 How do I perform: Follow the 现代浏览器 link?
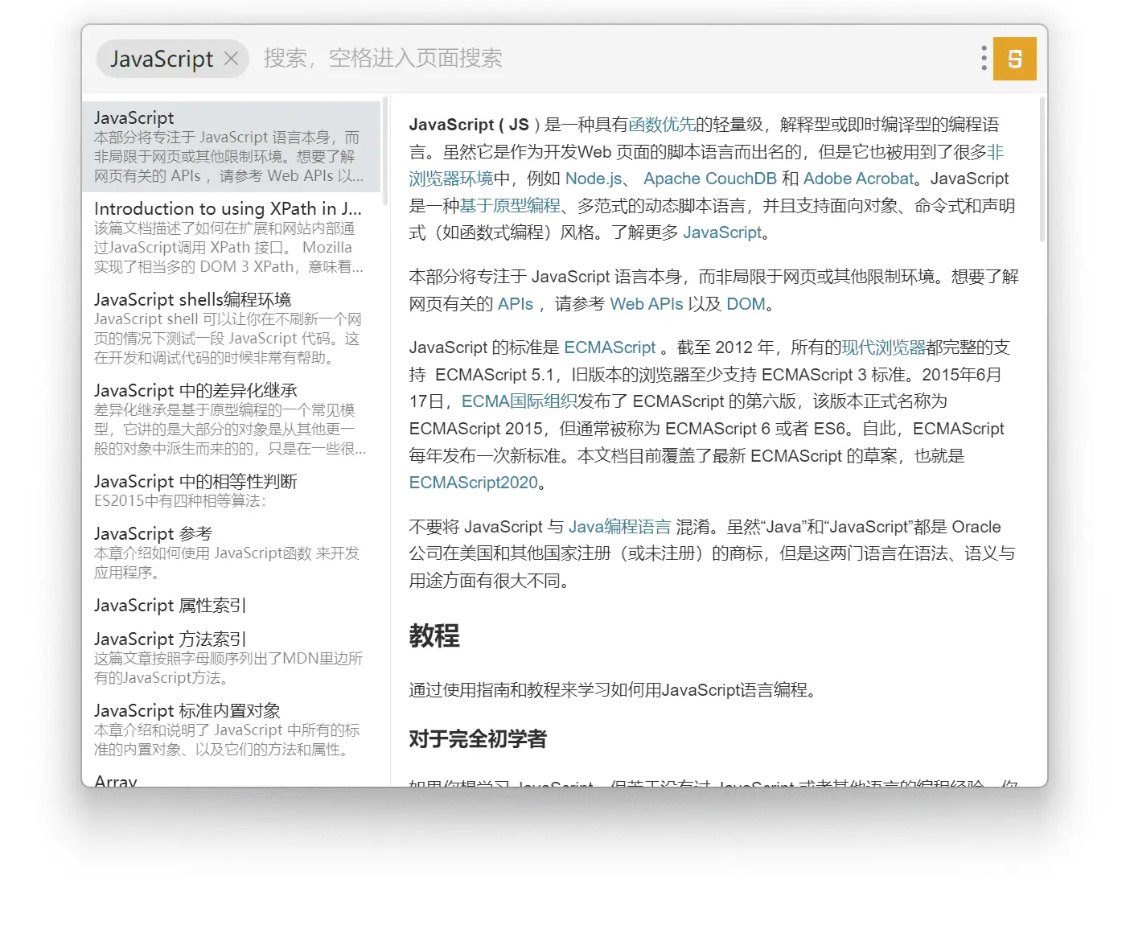click(883, 347)
